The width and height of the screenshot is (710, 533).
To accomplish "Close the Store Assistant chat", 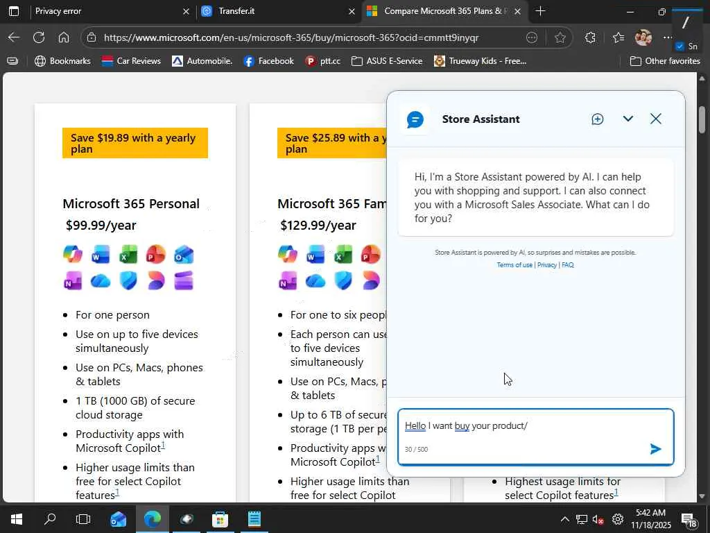I will pos(656,119).
